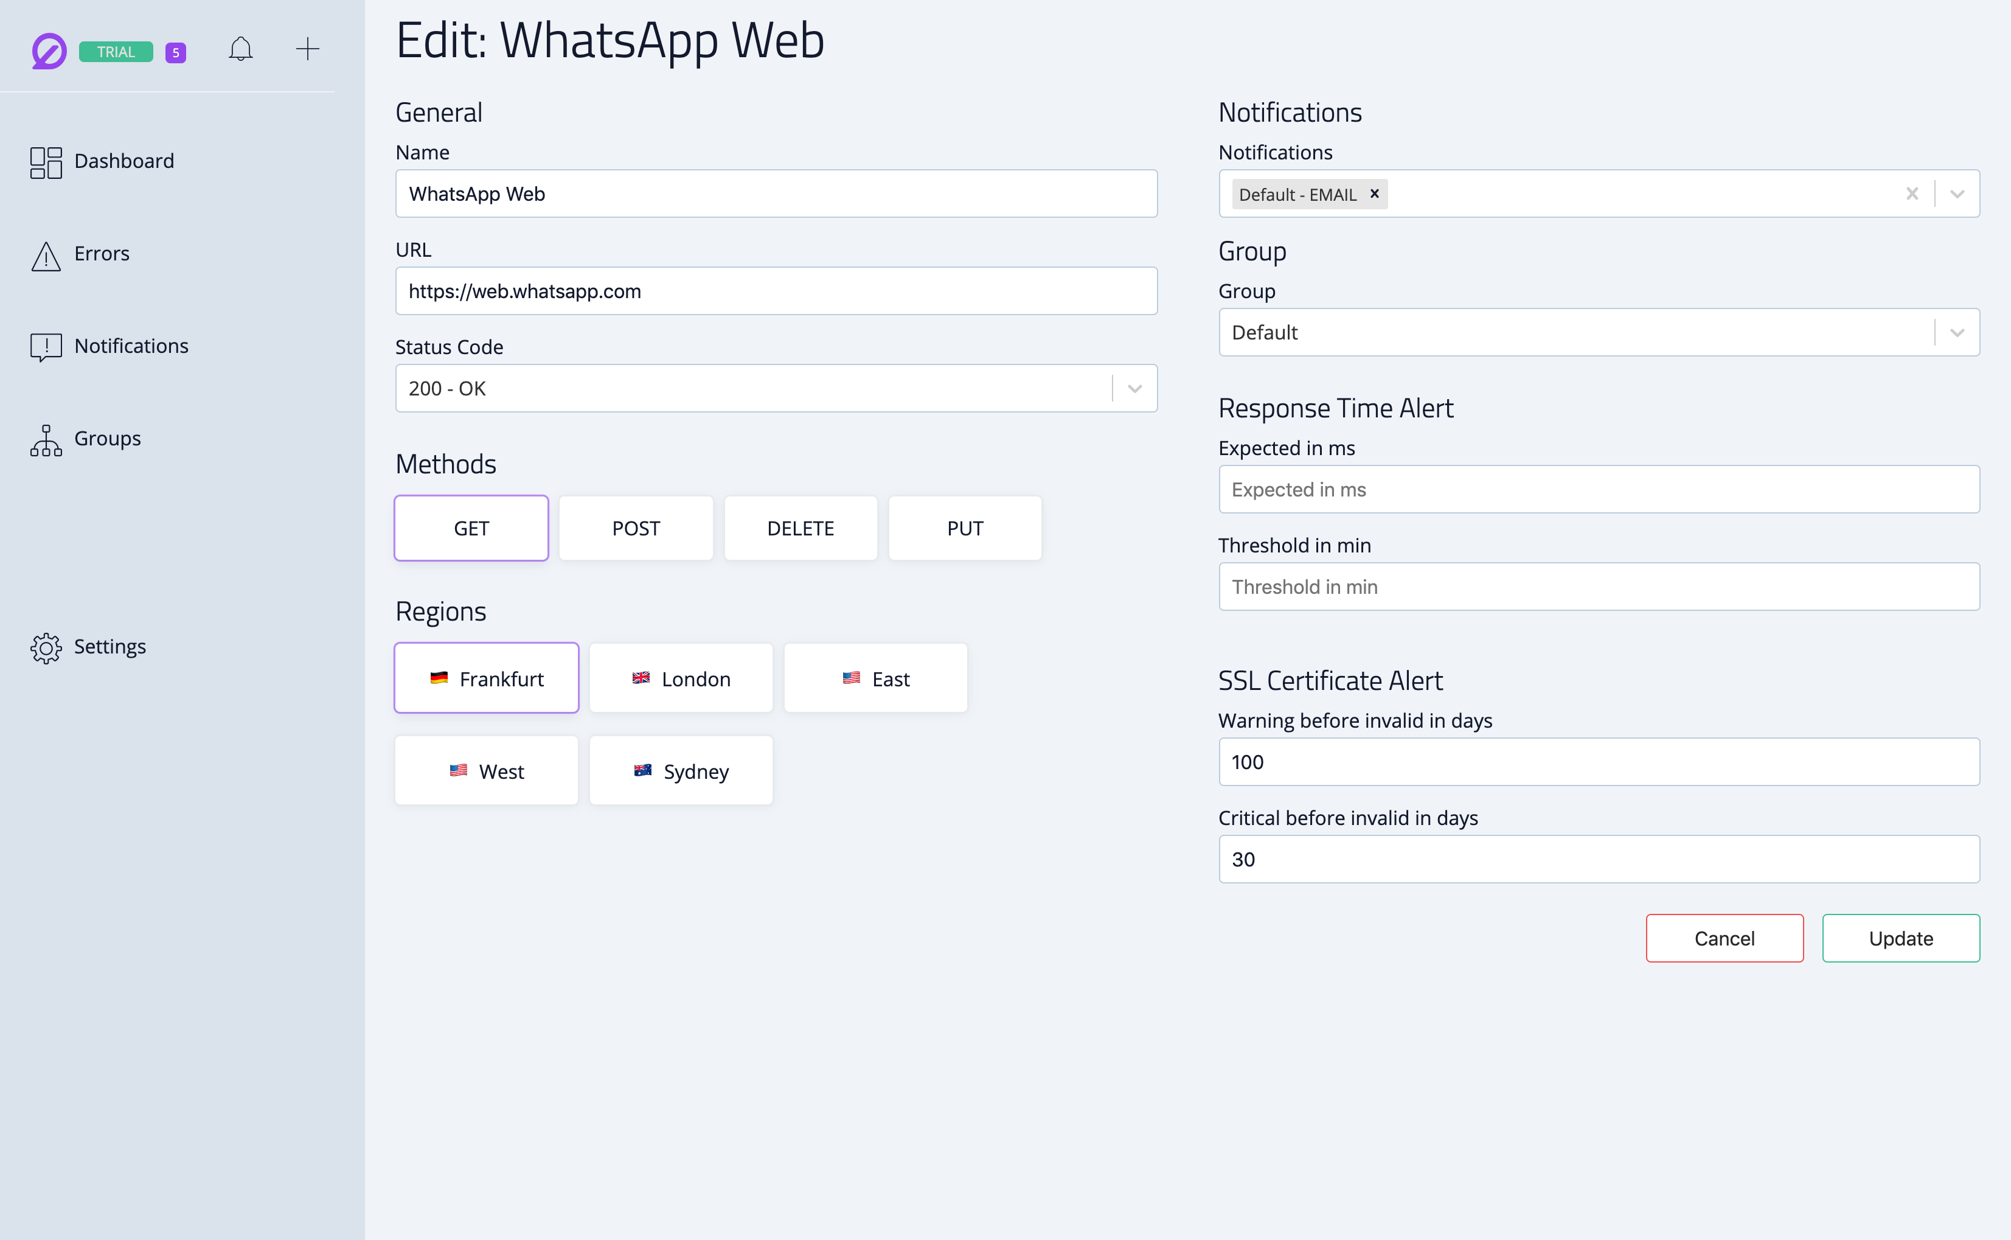
Task: Toggle the London region
Action: [681, 678]
